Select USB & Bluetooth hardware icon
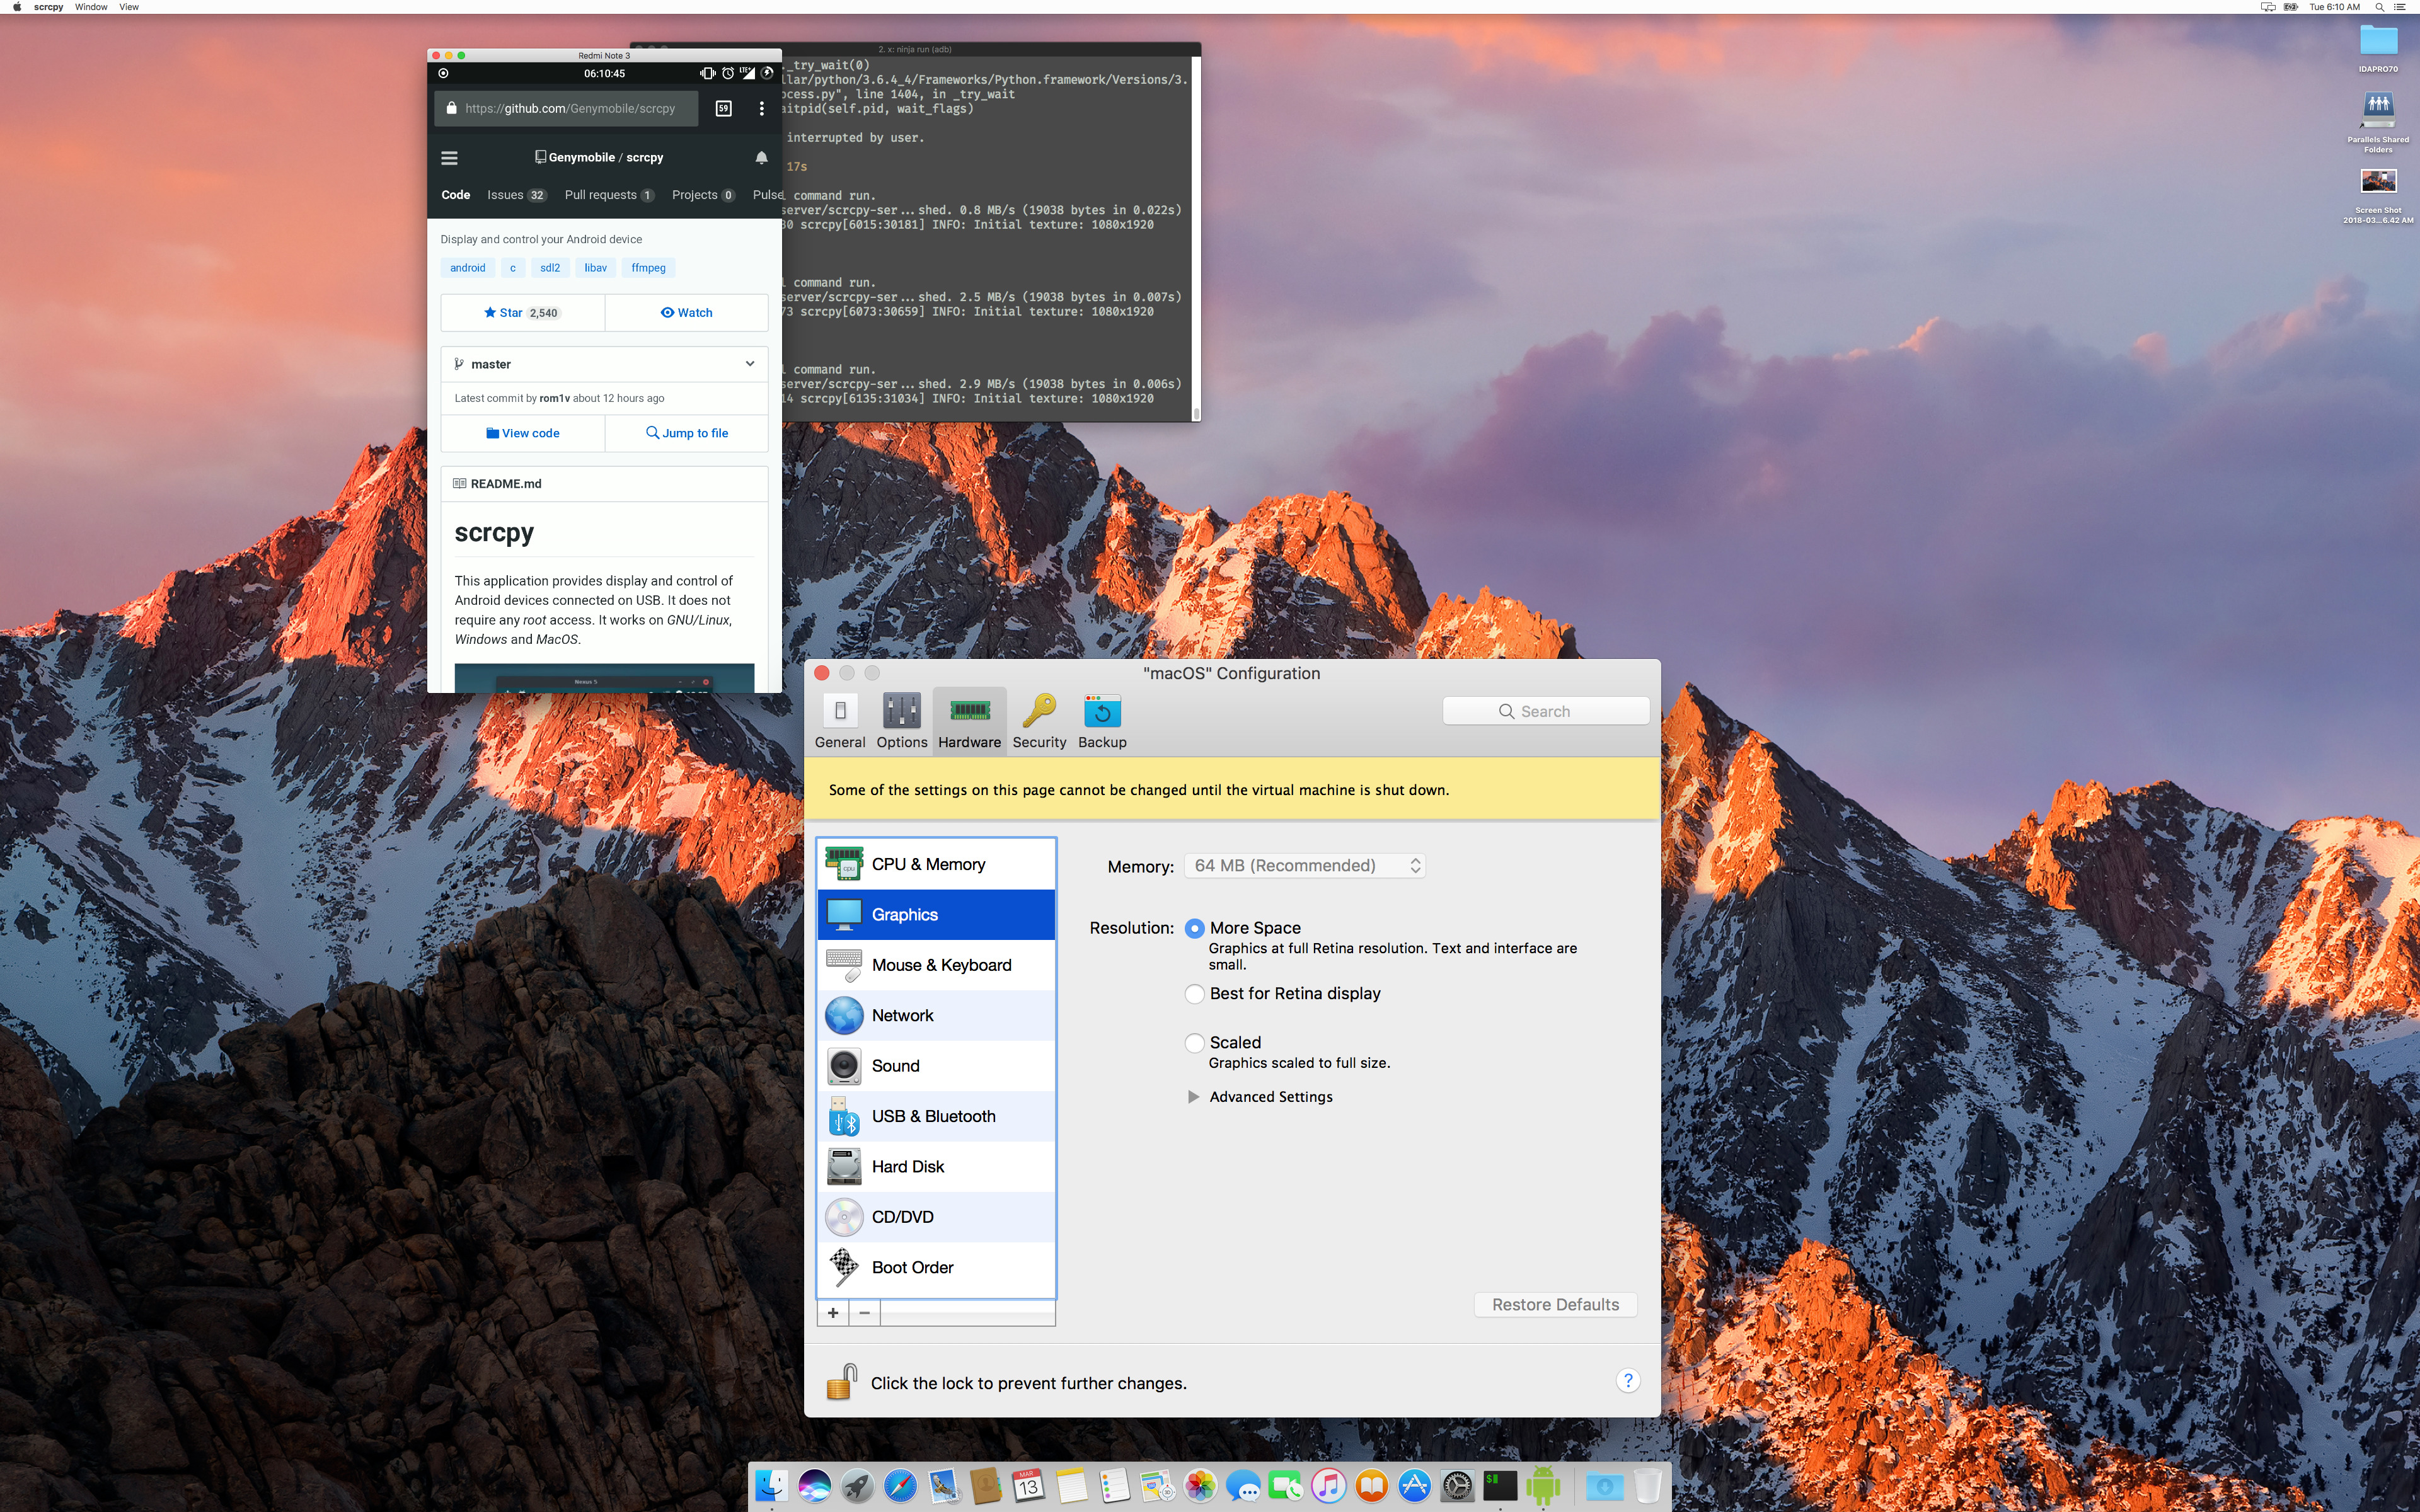This screenshot has height=1512, width=2420. point(845,1115)
